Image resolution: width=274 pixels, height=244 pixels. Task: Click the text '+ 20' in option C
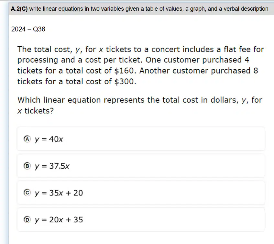coord(74,193)
